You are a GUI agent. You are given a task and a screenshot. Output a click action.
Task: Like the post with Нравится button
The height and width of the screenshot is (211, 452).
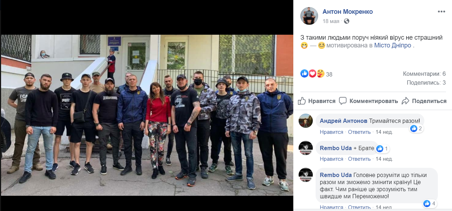tap(317, 101)
